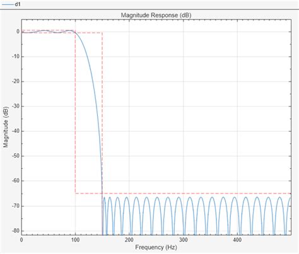Click the Frequency (Hz) axis label
The image size is (299, 254).
click(156, 247)
